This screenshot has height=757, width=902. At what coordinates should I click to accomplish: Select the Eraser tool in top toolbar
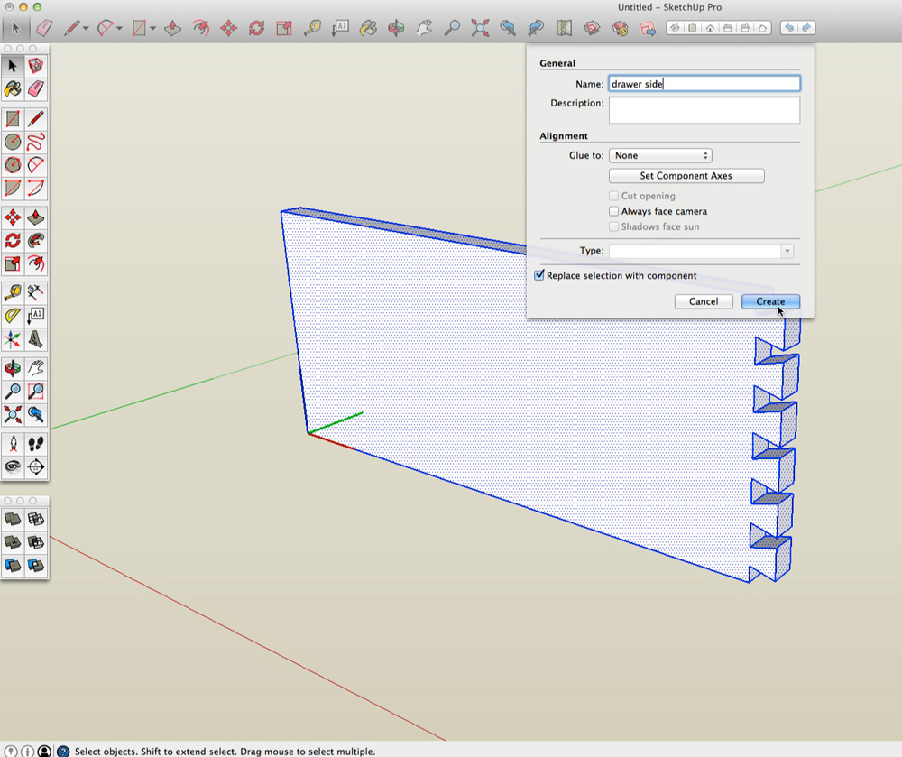(44, 28)
